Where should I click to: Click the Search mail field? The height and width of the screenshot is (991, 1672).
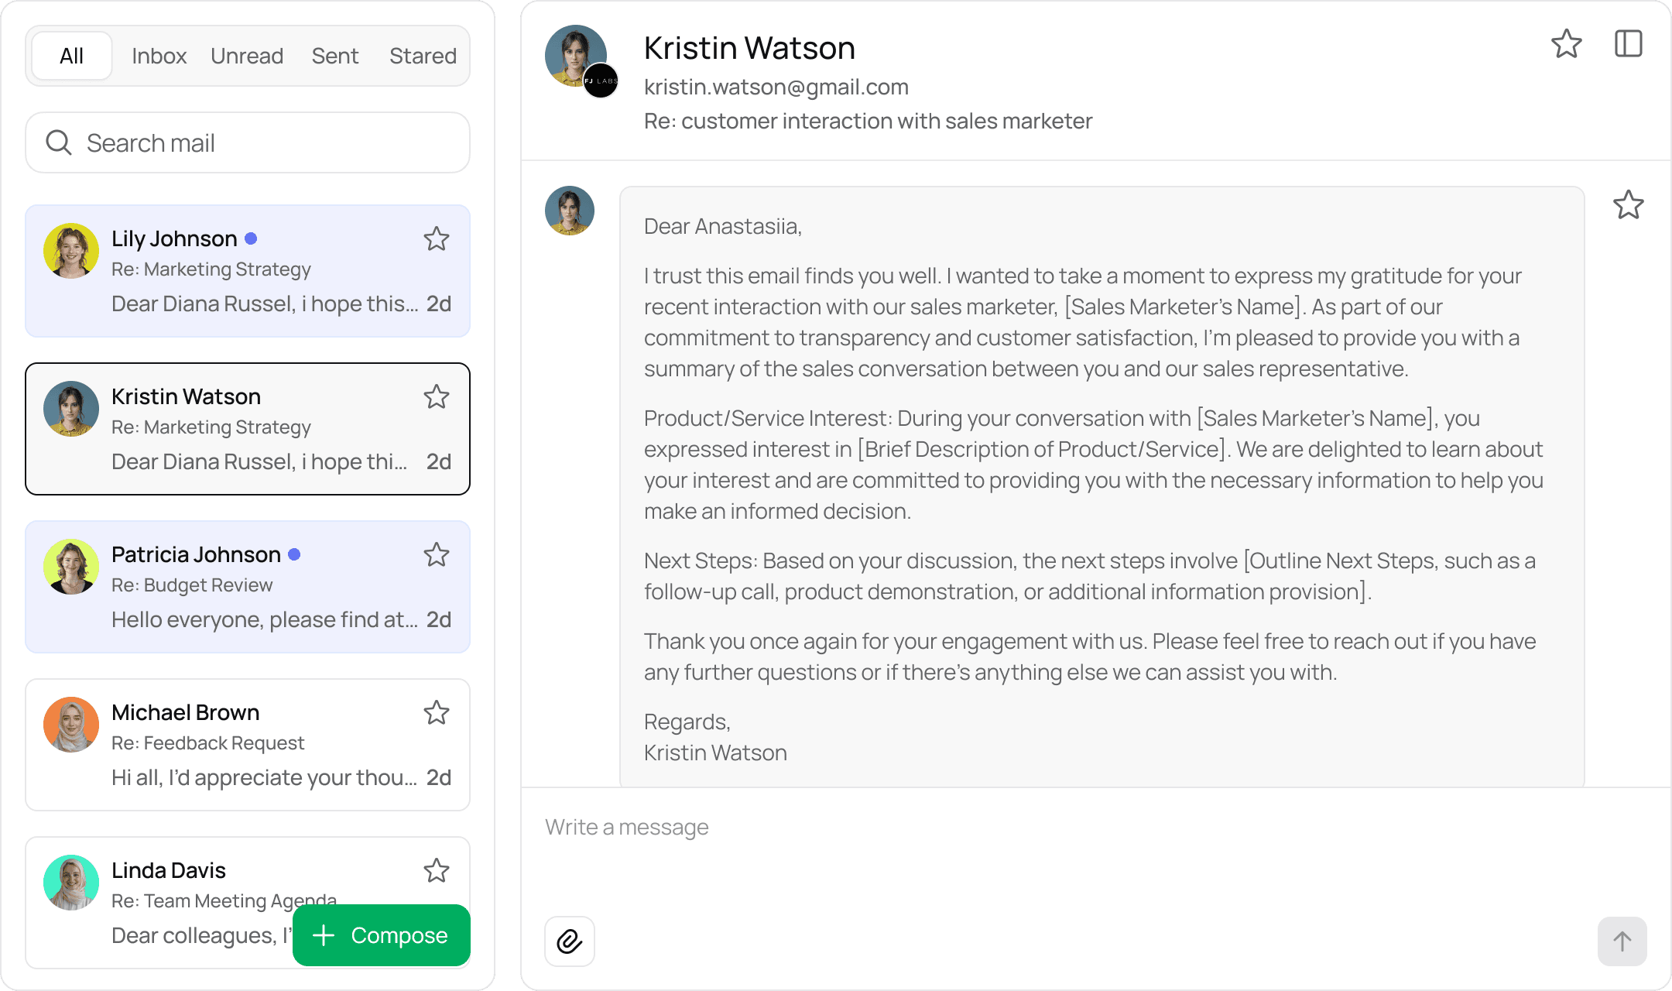(263, 142)
